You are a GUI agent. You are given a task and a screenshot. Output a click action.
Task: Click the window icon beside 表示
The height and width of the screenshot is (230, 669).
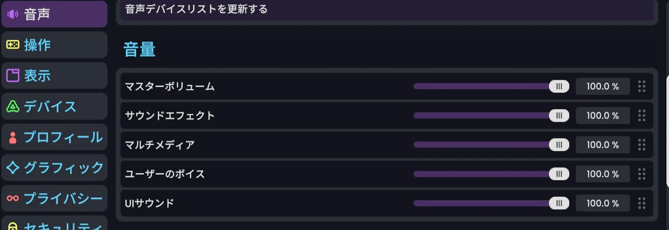[x=13, y=75]
